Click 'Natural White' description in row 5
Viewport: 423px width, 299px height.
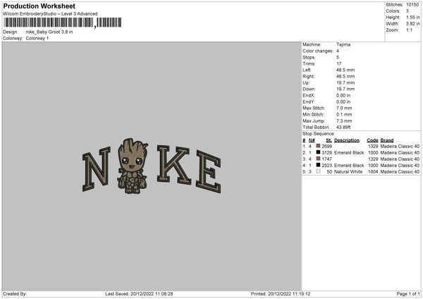coord(348,171)
